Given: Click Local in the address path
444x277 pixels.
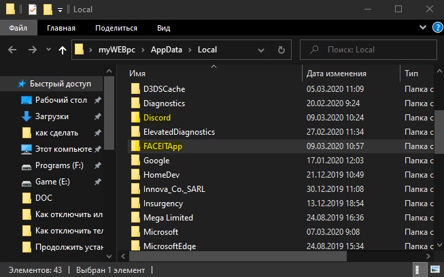Looking at the screenshot, I should [207, 50].
